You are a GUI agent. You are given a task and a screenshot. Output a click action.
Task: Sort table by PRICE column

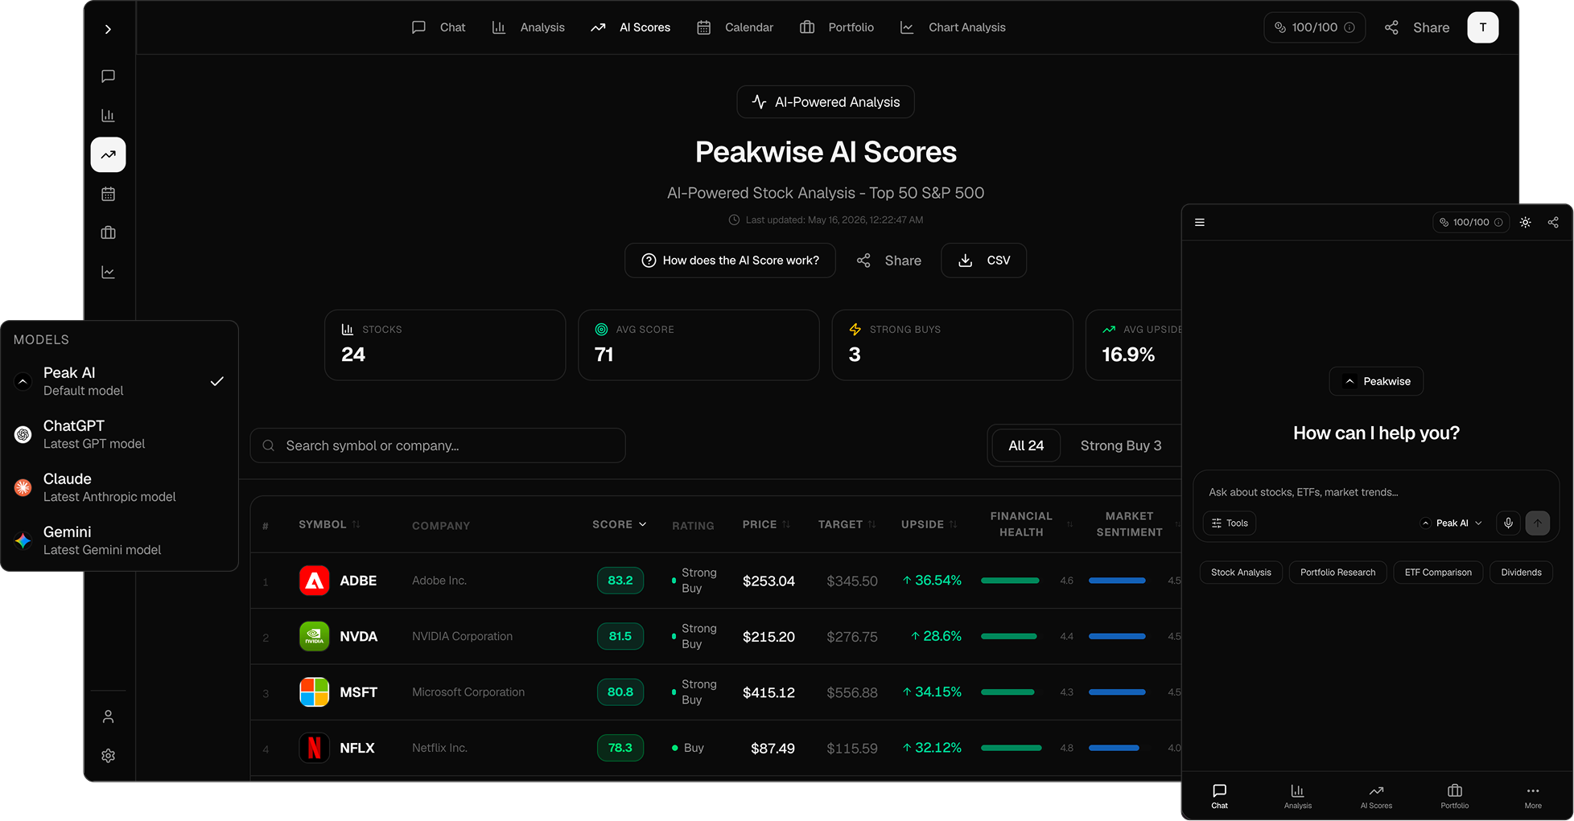766,524
